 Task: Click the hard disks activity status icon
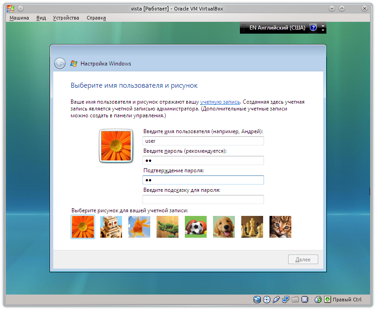pos(257,300)
